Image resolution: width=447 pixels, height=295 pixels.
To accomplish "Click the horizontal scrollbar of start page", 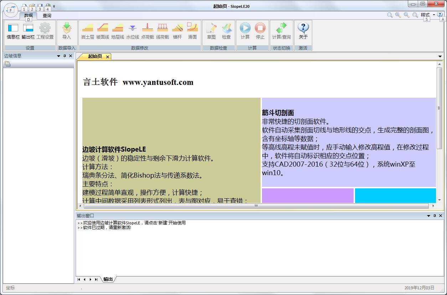I will click(256, 206).
